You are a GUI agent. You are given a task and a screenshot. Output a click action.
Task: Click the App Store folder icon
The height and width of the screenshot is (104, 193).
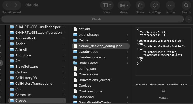click(12, 55)
